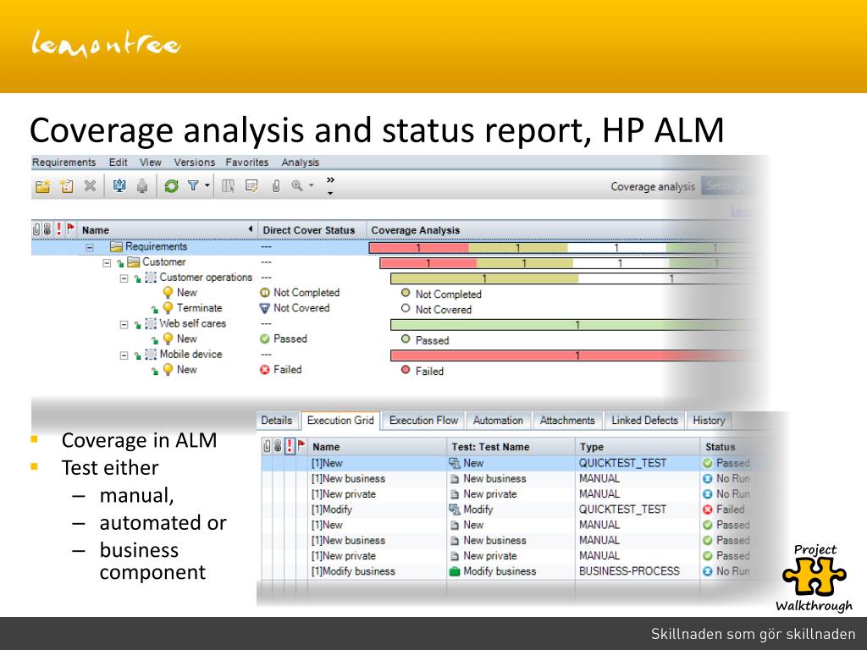Screen dimensions: 867x650
Task: Click the list-with-pencil toolbar icon
Action: tap(251, 186)
